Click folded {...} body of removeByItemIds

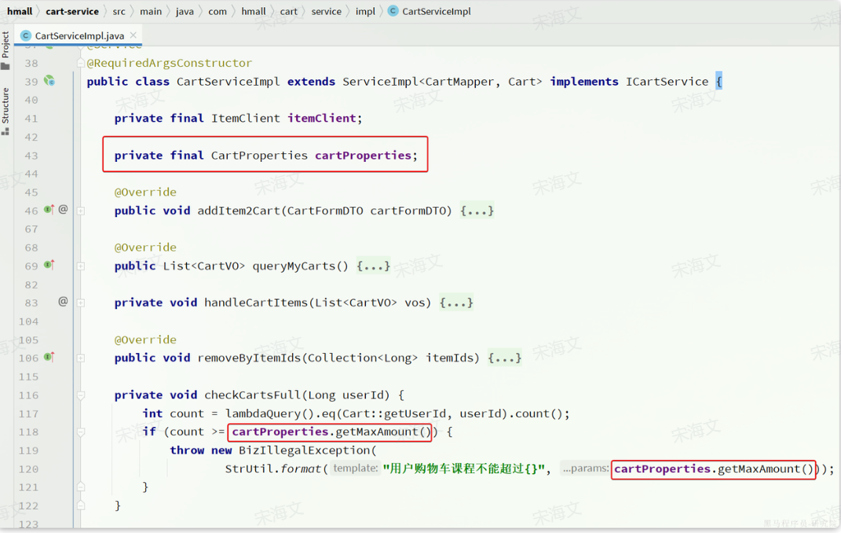[x=505, y=358]
